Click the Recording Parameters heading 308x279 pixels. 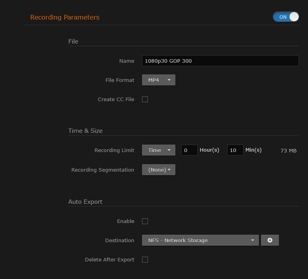[65, 17]
